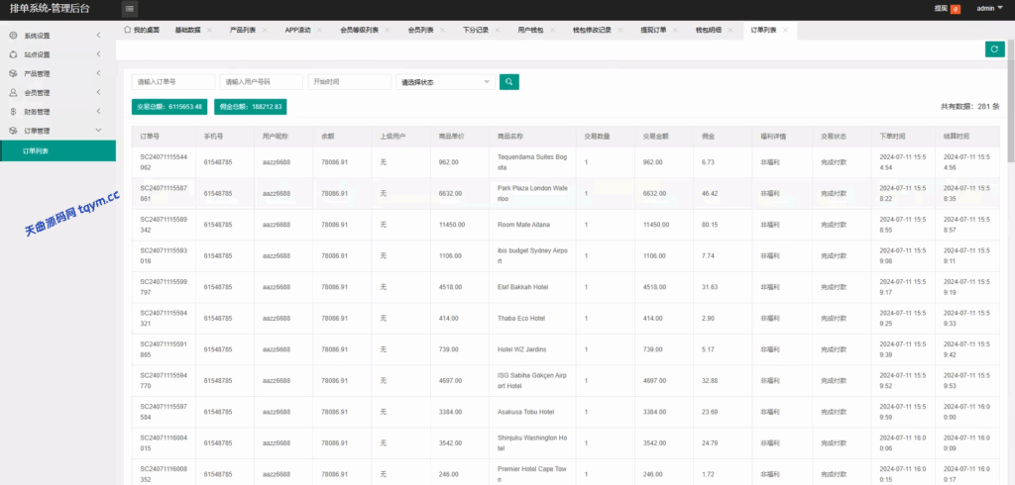This screenshot has height=485, width=1015.
Task: Switch to the 钱包明细 tab
Action: 709,31
